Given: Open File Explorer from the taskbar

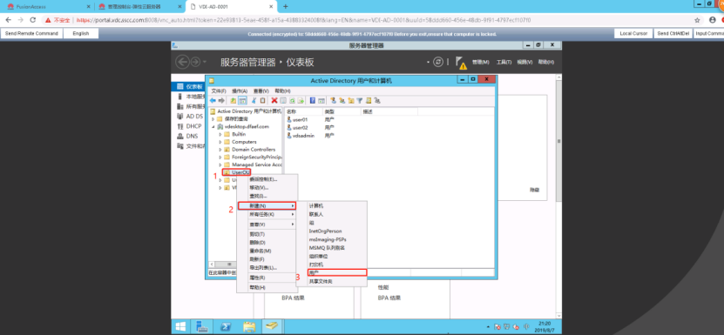Looking at the screenshot, I should [x=249, y=326].
